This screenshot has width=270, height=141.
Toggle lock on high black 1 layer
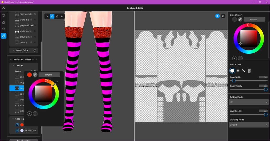[32, 14]
